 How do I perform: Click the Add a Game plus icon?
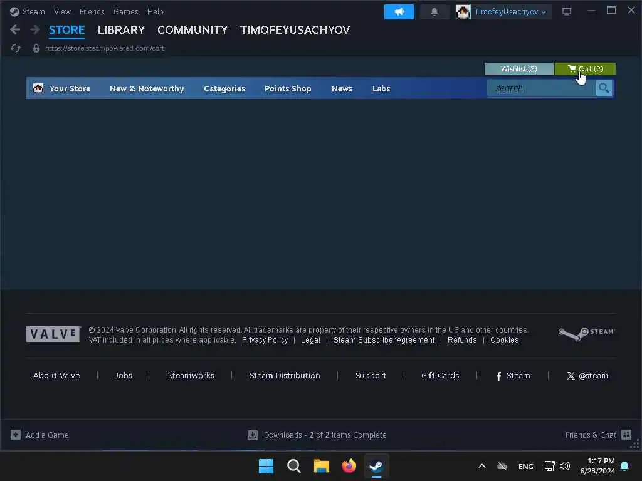(16, 435)
